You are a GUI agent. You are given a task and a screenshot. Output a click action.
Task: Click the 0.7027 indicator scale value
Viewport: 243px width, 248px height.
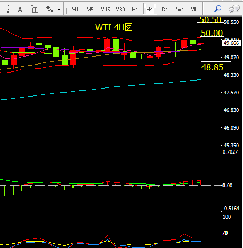coord(230,152)
